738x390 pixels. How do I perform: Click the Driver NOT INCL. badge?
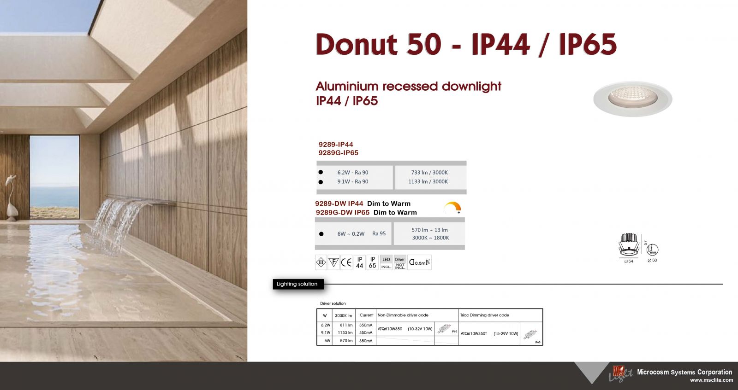400,262
